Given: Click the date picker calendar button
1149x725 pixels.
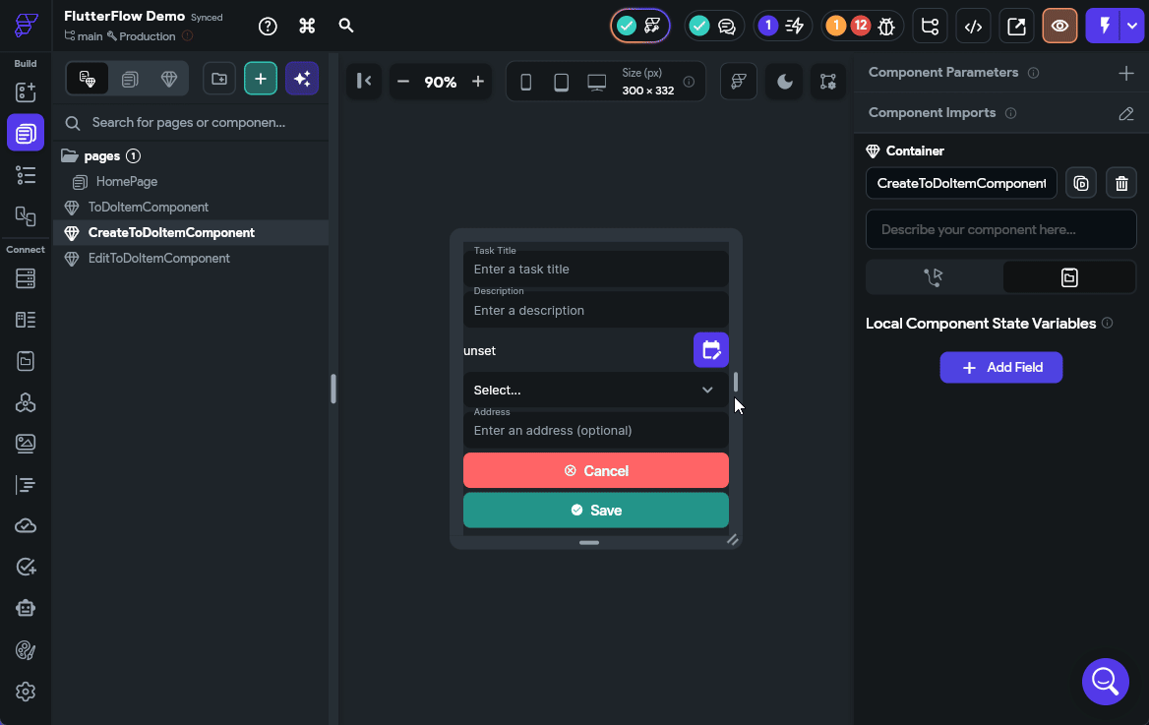Looking at the screenshot, I should (711, 349).
